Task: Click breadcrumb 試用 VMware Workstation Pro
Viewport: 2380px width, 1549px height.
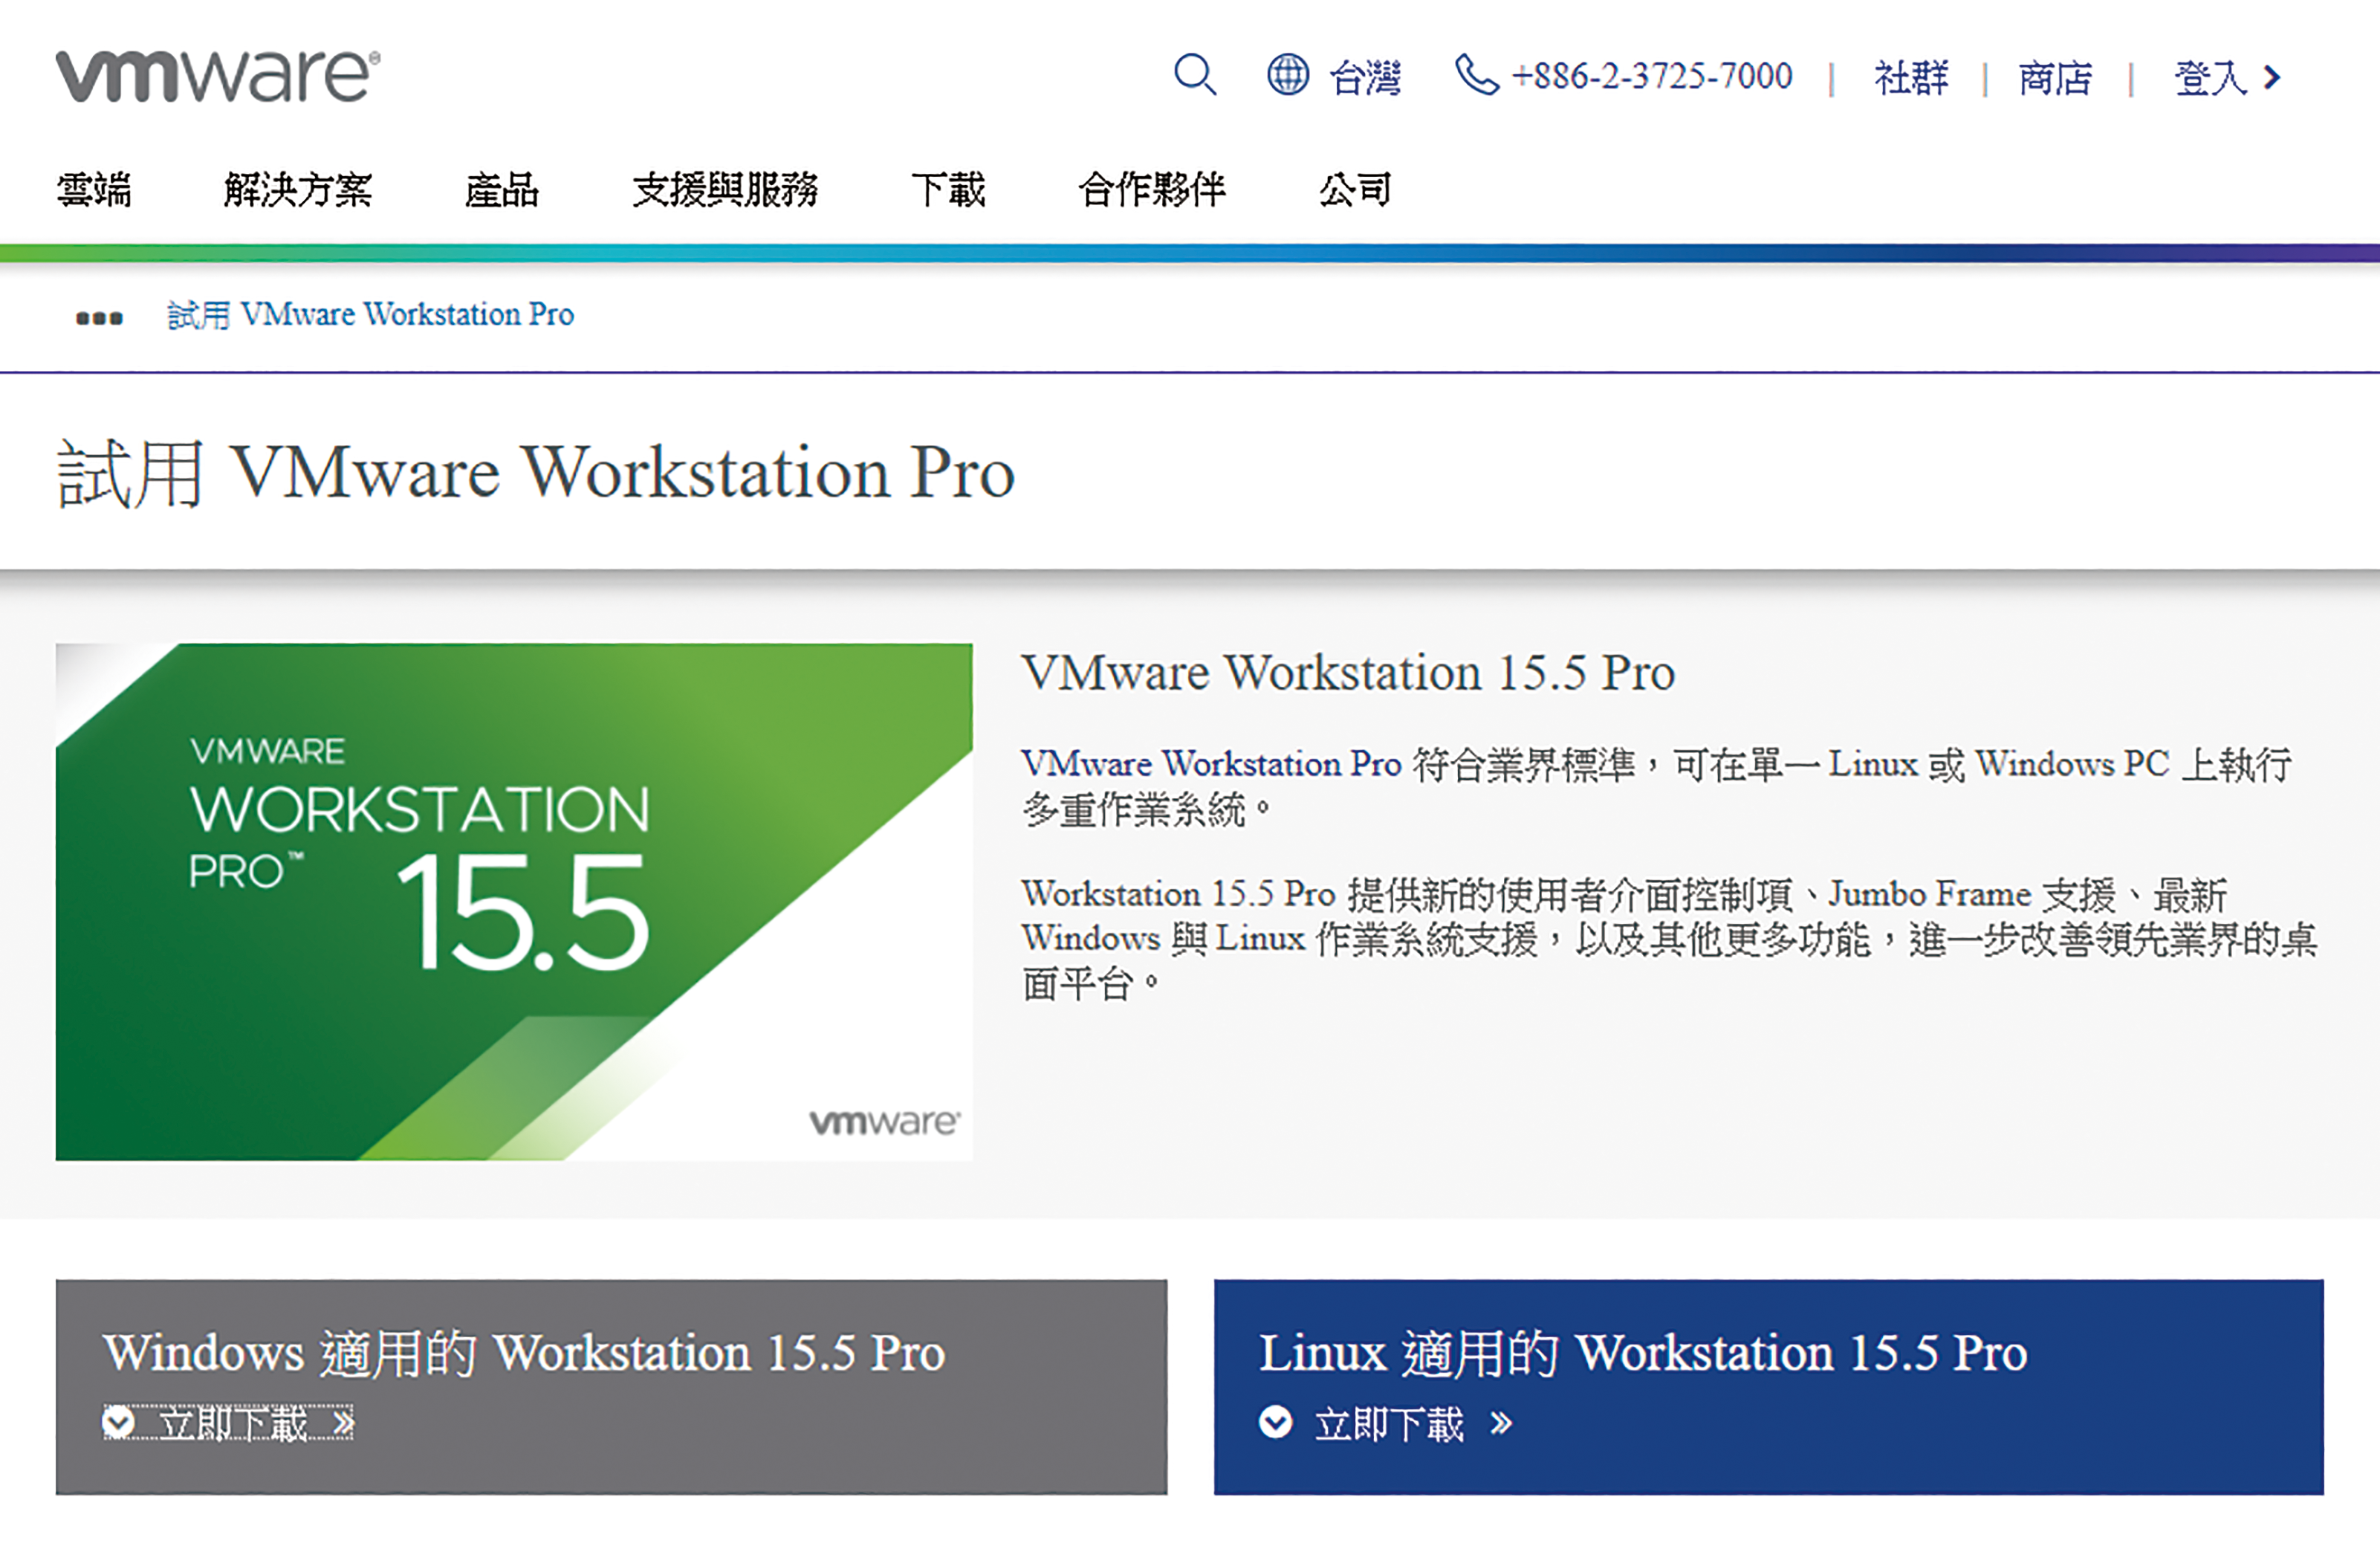Action: coord(370,315)
